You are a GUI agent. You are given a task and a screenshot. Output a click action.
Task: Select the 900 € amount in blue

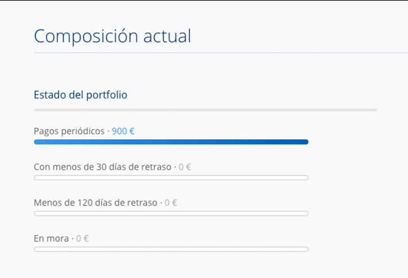tap(123, 131)
